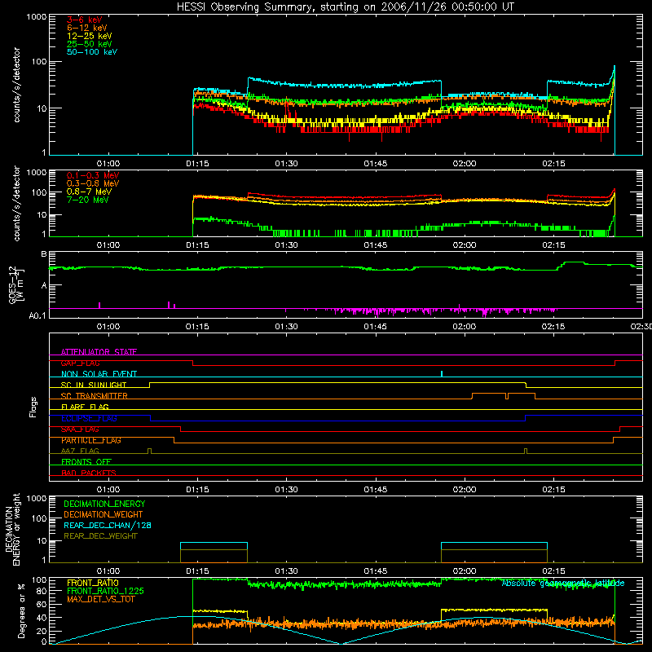Screen dimensions: 652x652
Task: Click the DECIMATION ENERGY or weight axis title
Action: coord(12,529)
